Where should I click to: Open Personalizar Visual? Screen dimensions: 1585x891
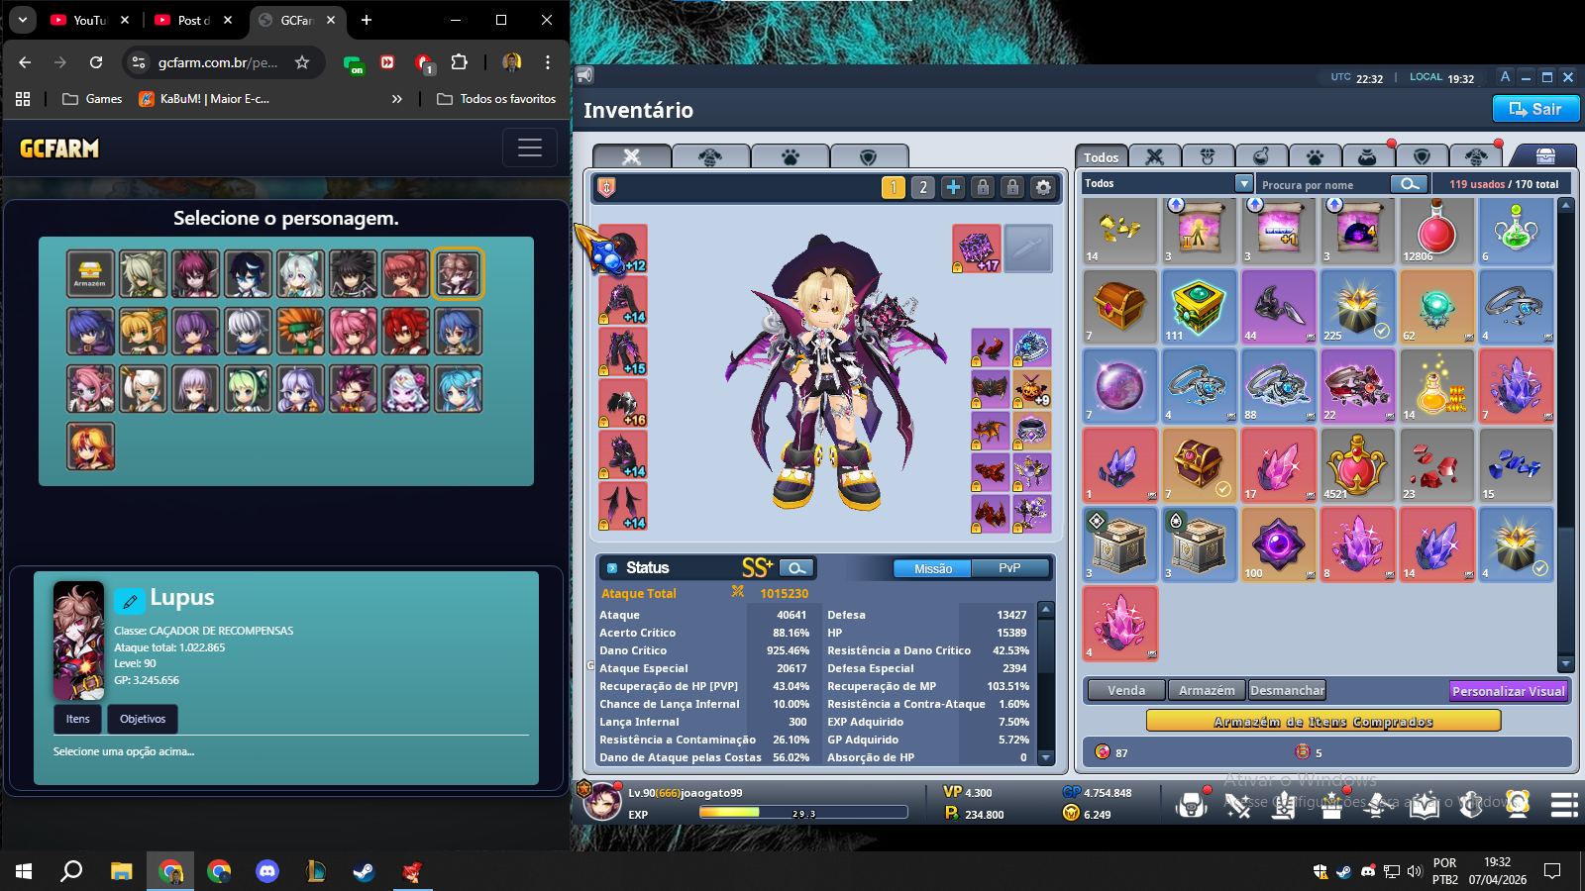(x=1509, y=691)
